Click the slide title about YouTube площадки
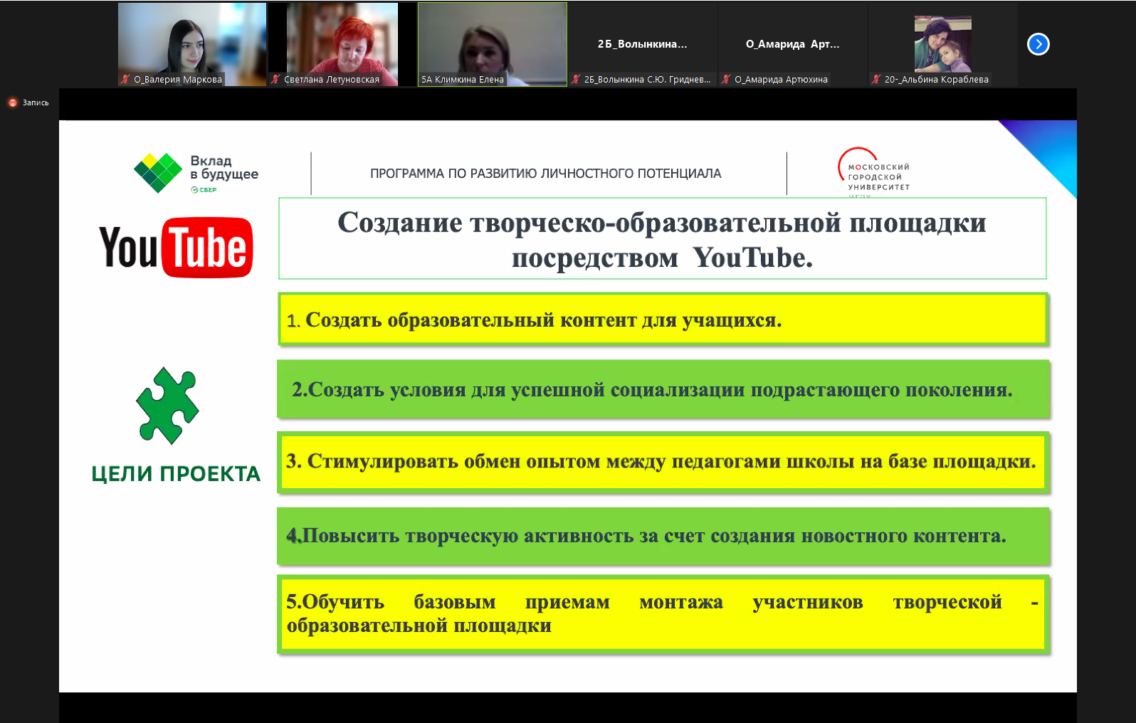Screen dimensions: 1136x723 coord(662,239)
